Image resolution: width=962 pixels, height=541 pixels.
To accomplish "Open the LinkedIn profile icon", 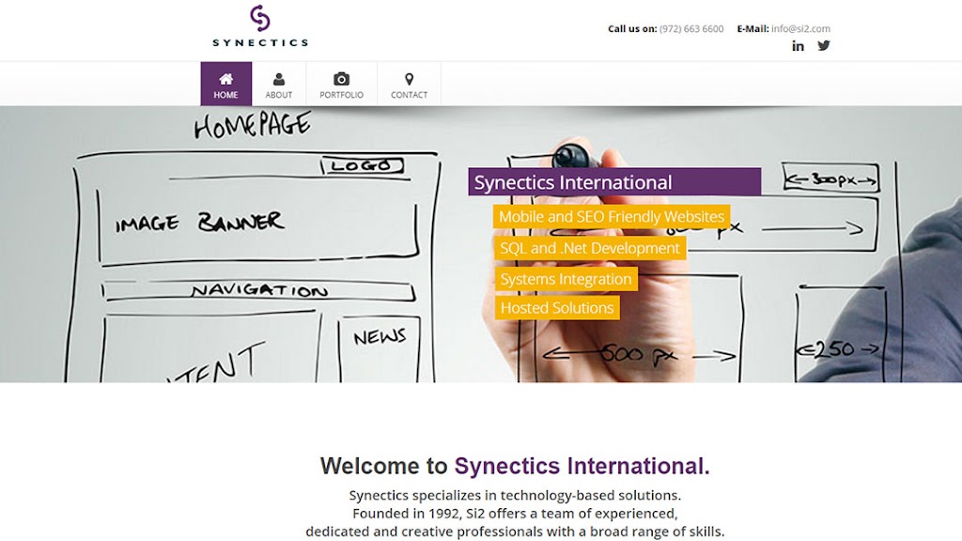I will click(x=798, y=46).
